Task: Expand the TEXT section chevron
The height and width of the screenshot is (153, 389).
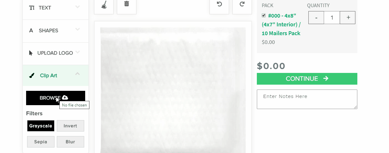Action: click(x=78, y=7)
